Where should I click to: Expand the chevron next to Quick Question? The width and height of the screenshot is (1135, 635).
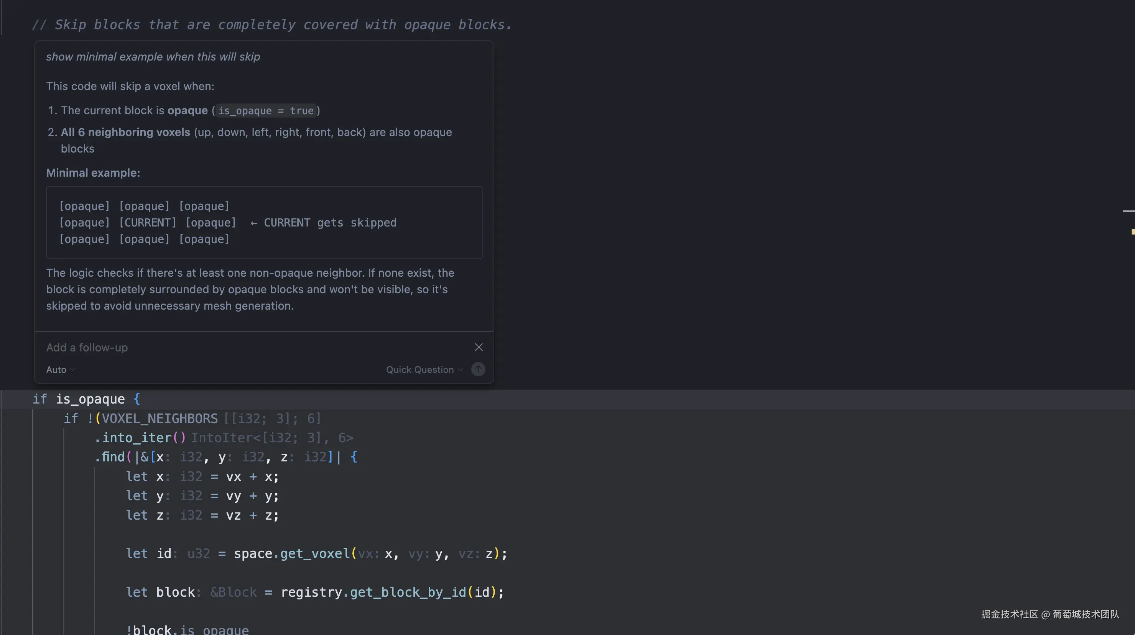pos(461,369)
